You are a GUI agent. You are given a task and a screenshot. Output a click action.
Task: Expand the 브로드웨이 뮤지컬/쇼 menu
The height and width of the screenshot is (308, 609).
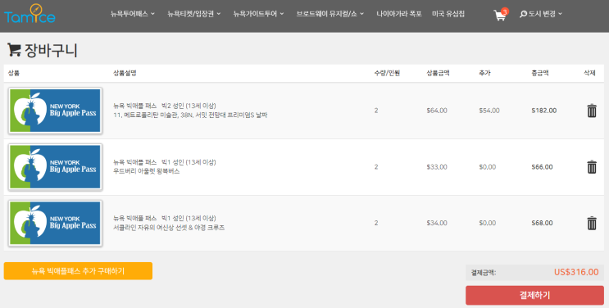click(x=330, y=14)
